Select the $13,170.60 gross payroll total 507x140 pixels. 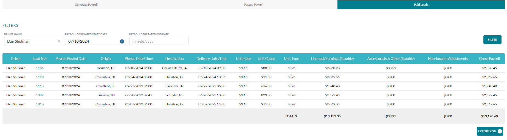tap(489, 116)
